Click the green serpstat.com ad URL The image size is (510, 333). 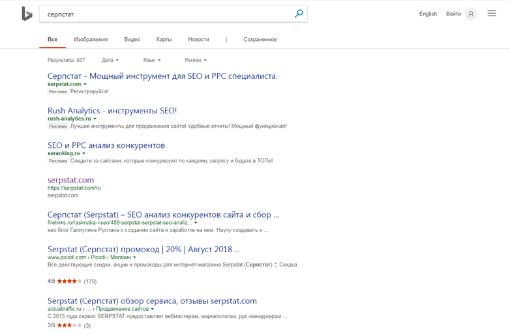click(x=64, y=84)
